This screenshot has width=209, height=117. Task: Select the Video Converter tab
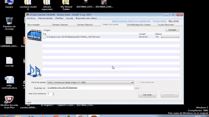tap(114, 25)
